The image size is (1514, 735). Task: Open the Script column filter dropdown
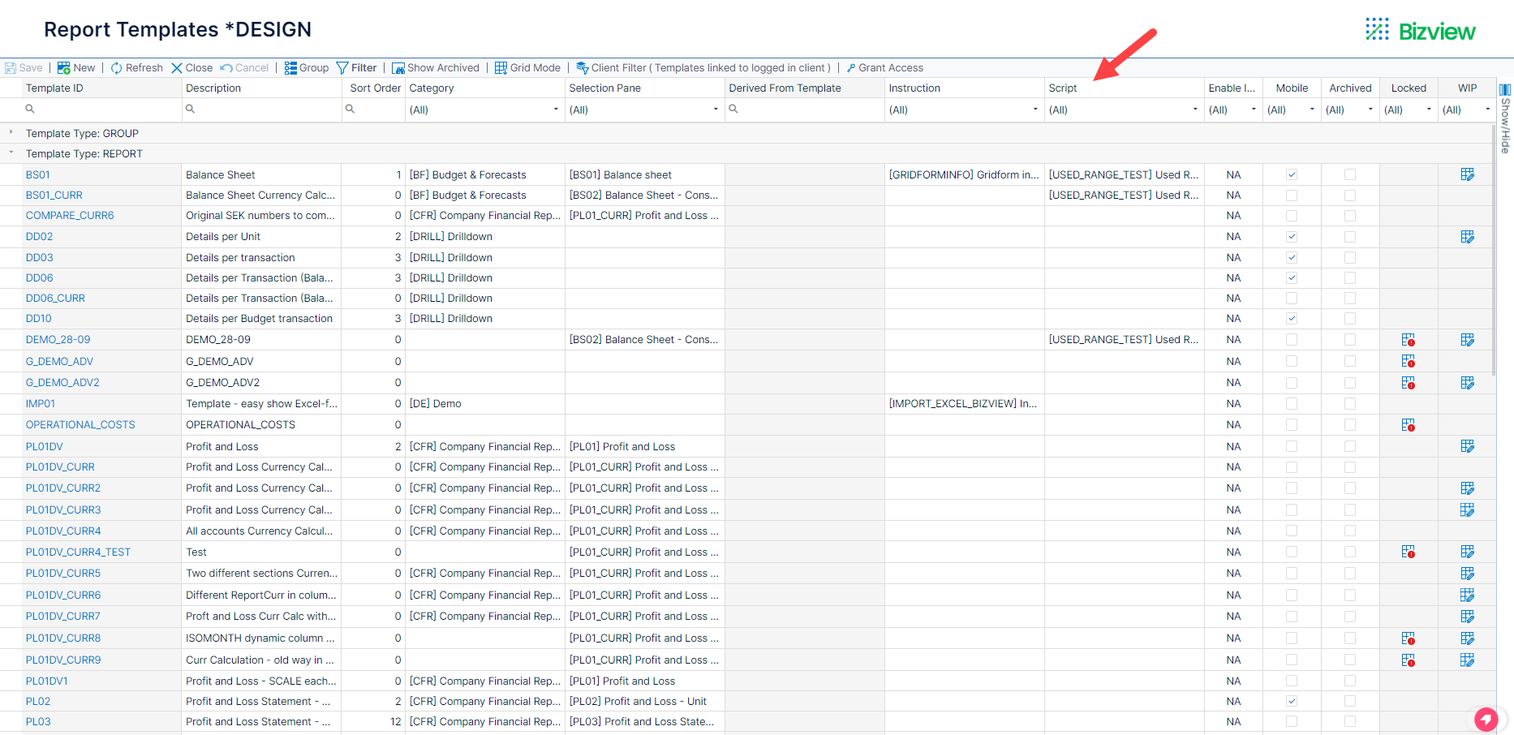click(1194, 109)
